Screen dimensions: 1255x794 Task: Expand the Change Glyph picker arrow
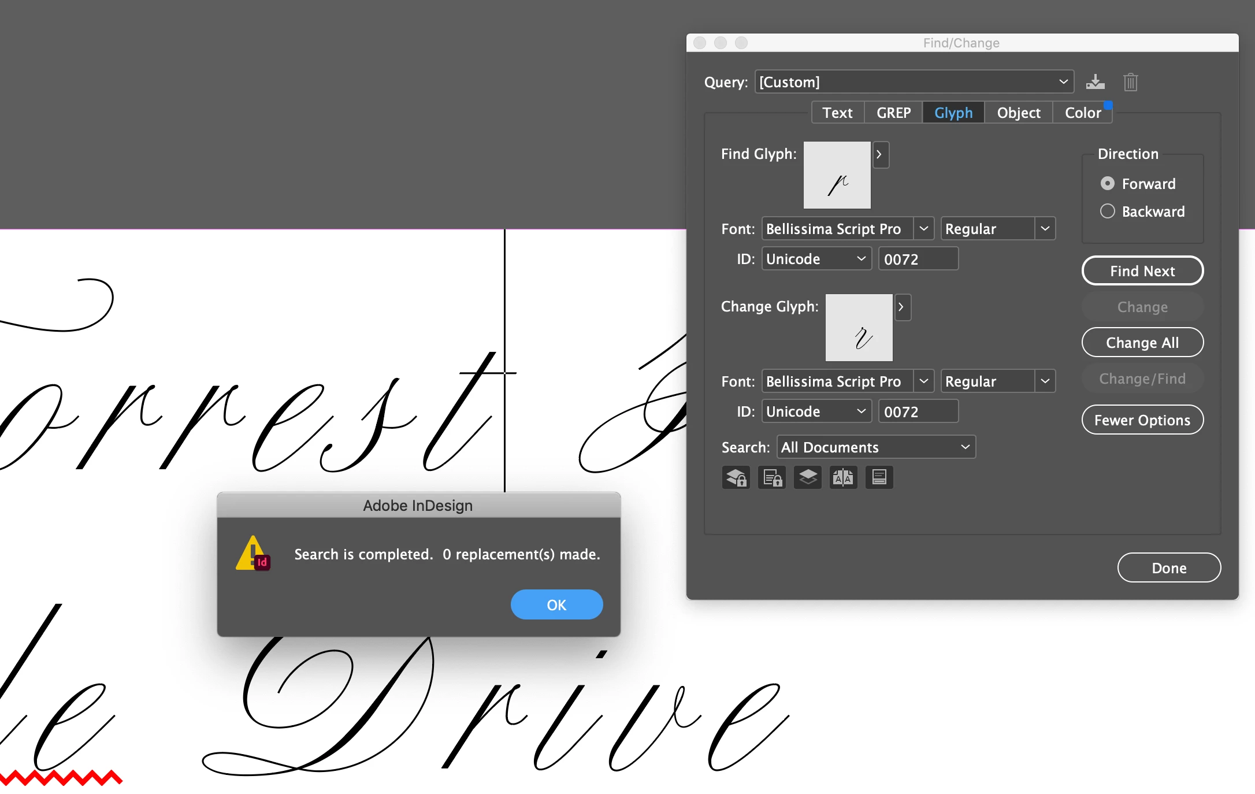pyautogui.click(x=901, y=307)
